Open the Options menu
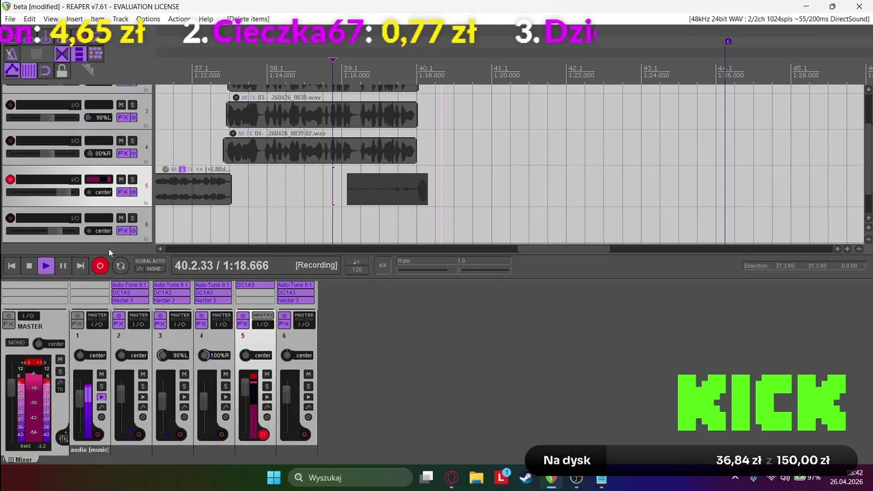The width and height of the screenshot is (873, 491). point(148,19)
